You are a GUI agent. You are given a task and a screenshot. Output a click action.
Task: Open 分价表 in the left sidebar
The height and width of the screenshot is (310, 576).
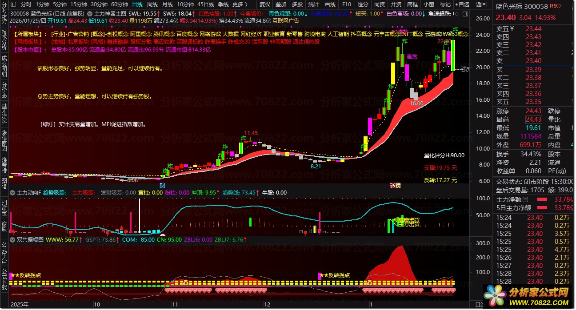point(4,91)
